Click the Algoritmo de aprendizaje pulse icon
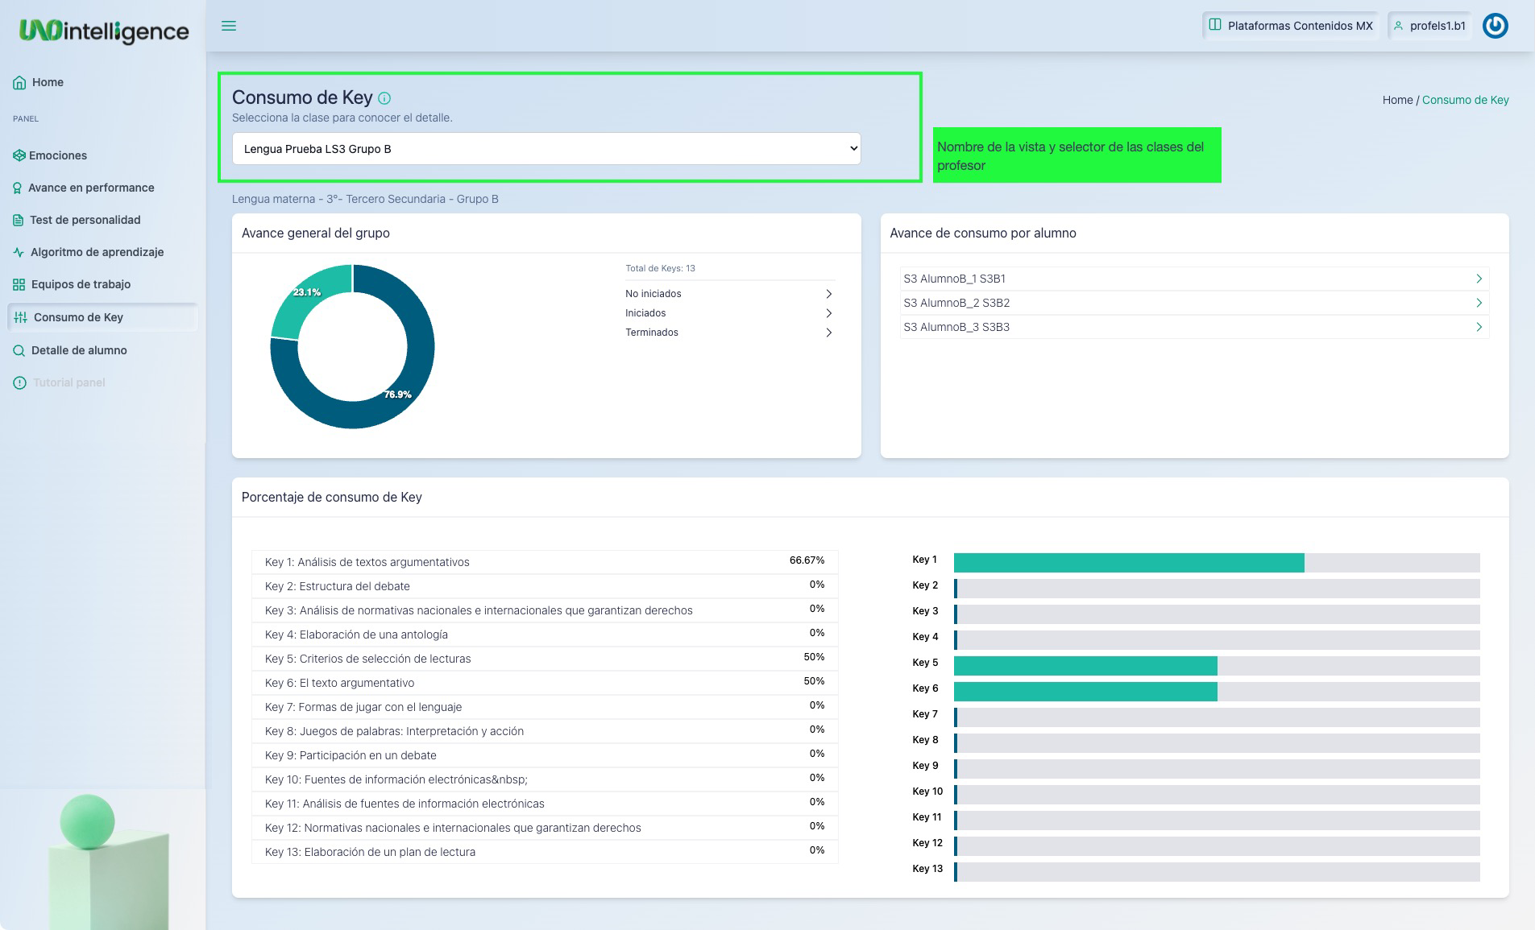 [19, 252]
